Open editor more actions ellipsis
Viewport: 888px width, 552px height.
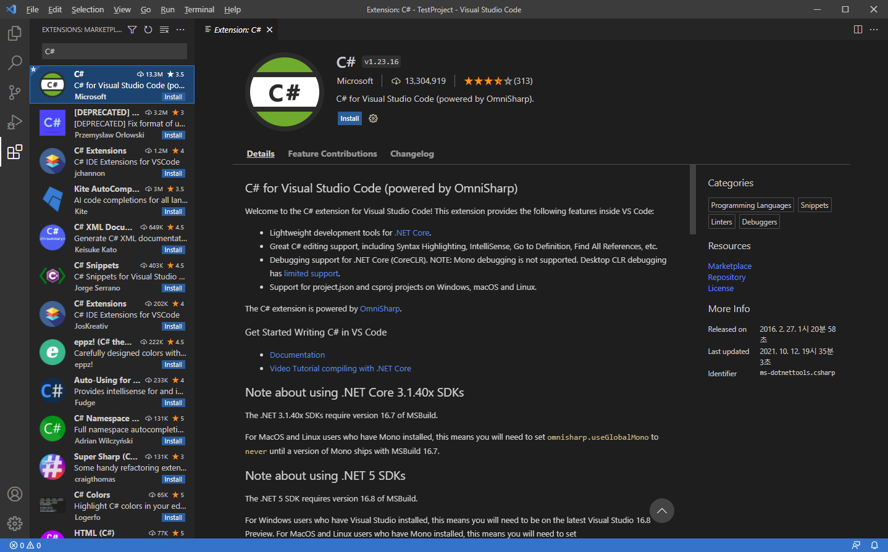coord(874,30)
